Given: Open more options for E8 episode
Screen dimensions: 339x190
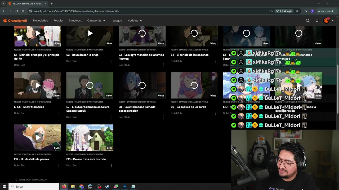Looking at the screenshot, I should pyautogui.click(x=163, y=117).
